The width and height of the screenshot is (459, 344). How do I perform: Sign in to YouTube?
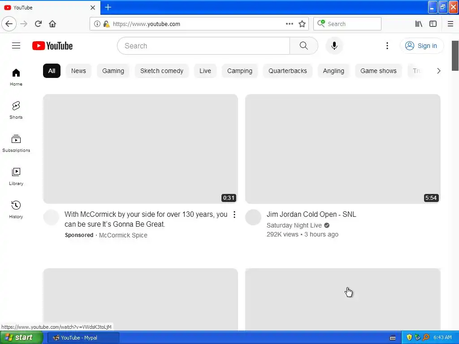tap(421, 46)
